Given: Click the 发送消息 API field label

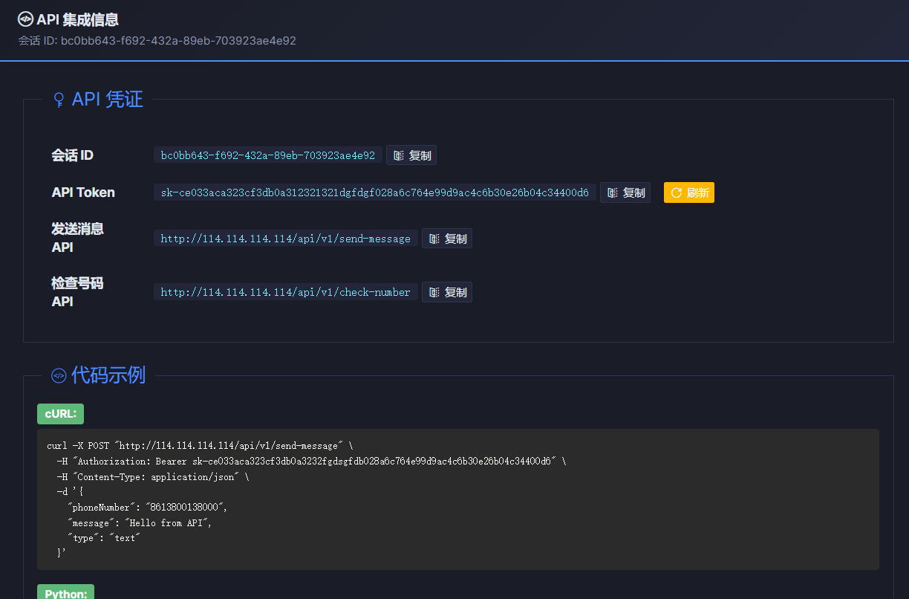Looking at the screenshot, I should pos(77,238).
